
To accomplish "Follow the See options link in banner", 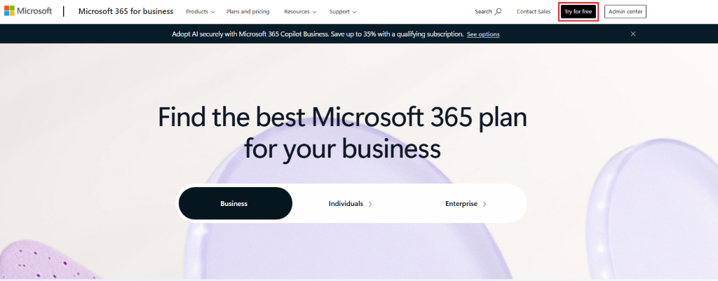I will click(483, 34).
